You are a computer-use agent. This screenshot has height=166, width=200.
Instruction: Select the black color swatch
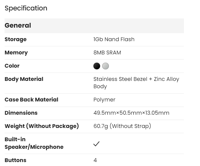97,66
